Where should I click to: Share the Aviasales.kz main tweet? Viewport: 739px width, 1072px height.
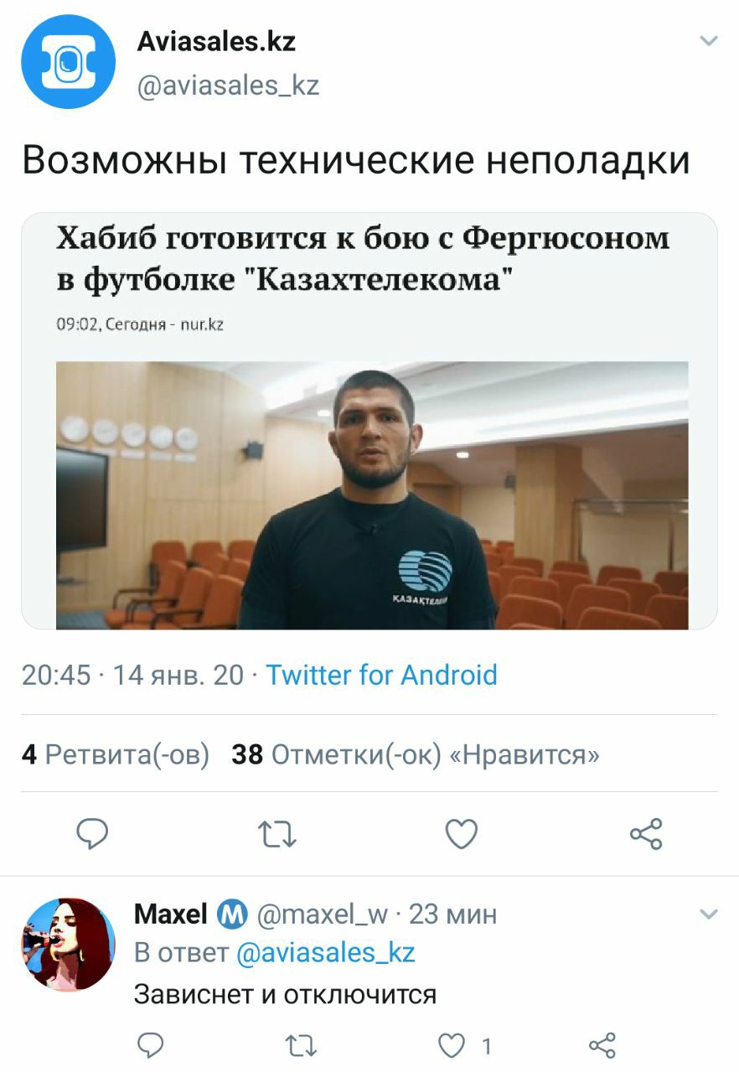646,834
